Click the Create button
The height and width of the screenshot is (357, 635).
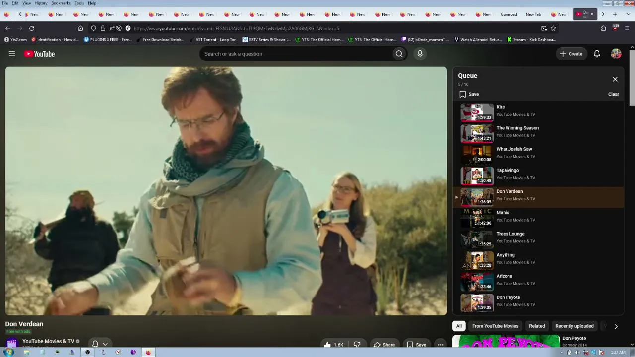pos(571,54)
